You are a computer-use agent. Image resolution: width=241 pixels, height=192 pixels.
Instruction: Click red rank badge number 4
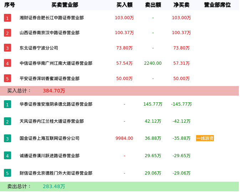click(x=7, y=63)
